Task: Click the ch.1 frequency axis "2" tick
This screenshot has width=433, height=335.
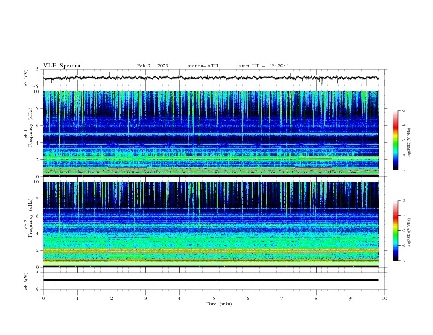Action: [x=38, y=160]
